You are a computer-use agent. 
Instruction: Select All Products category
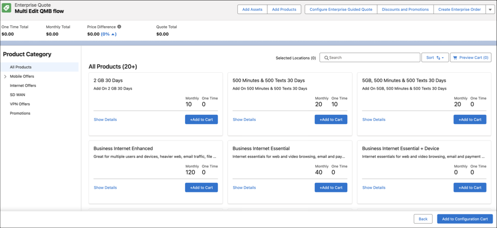[39, 67]
